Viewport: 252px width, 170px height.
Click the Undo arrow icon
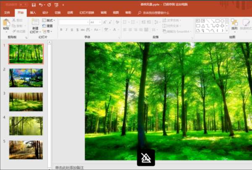[x=41, y=5]
